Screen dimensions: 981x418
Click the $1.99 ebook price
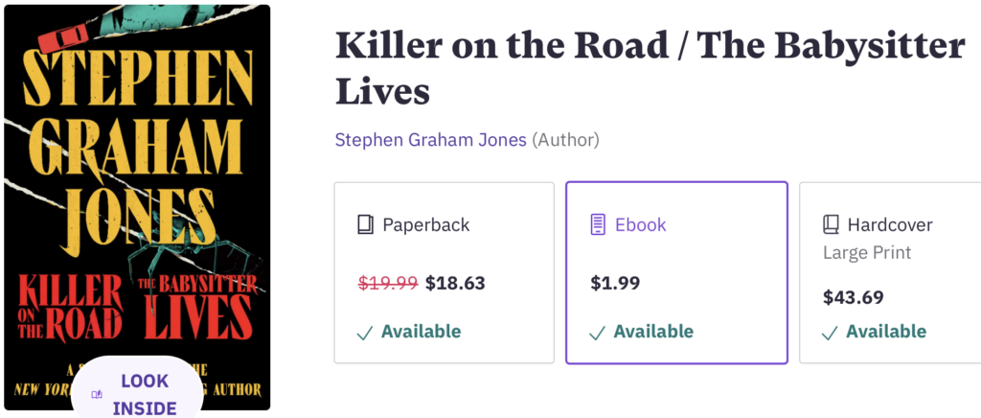click(x=615, y=283)
